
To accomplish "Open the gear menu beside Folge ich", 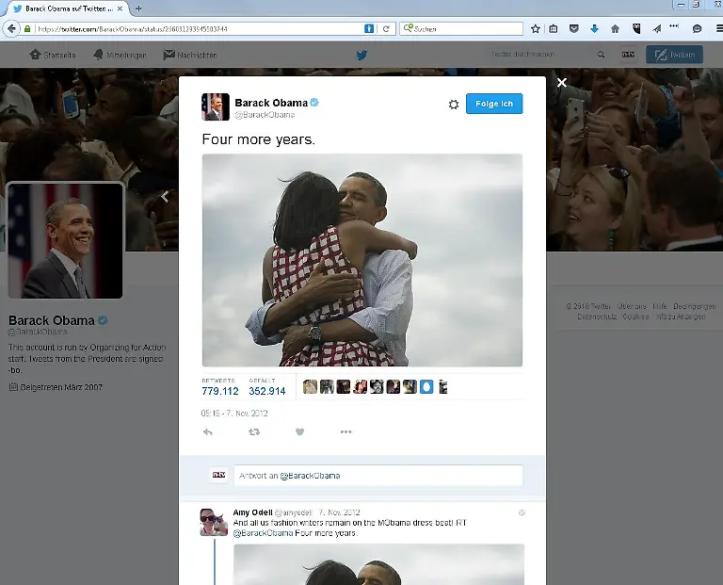I will [x=453, y=104].
